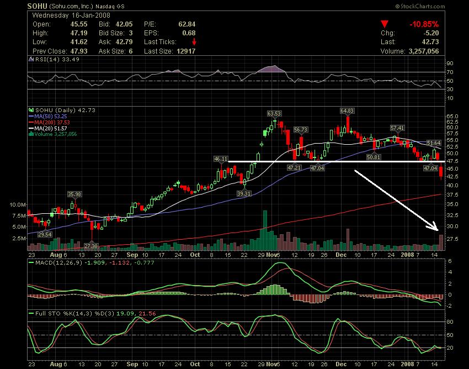Image resolution: width=469 pixels, height=369 pixels.
Task: Click the green 'Volume 3,257,056' legend entry
Action: pyautogui.click(x=56, y=134)
